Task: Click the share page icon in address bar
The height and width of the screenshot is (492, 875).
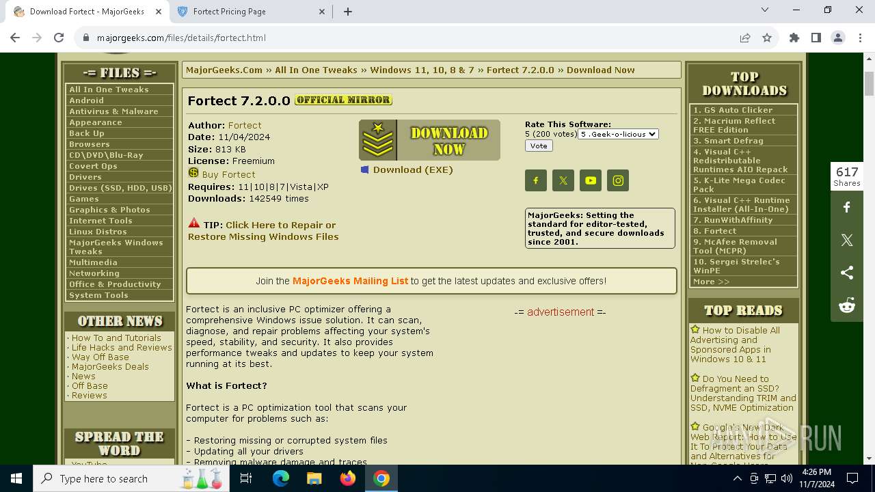Action: tap(745, 38)
